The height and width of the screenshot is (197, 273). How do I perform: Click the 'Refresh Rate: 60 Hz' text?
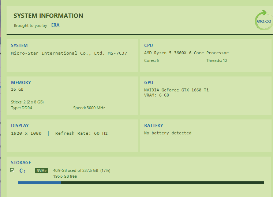click(x=82, y=133)
